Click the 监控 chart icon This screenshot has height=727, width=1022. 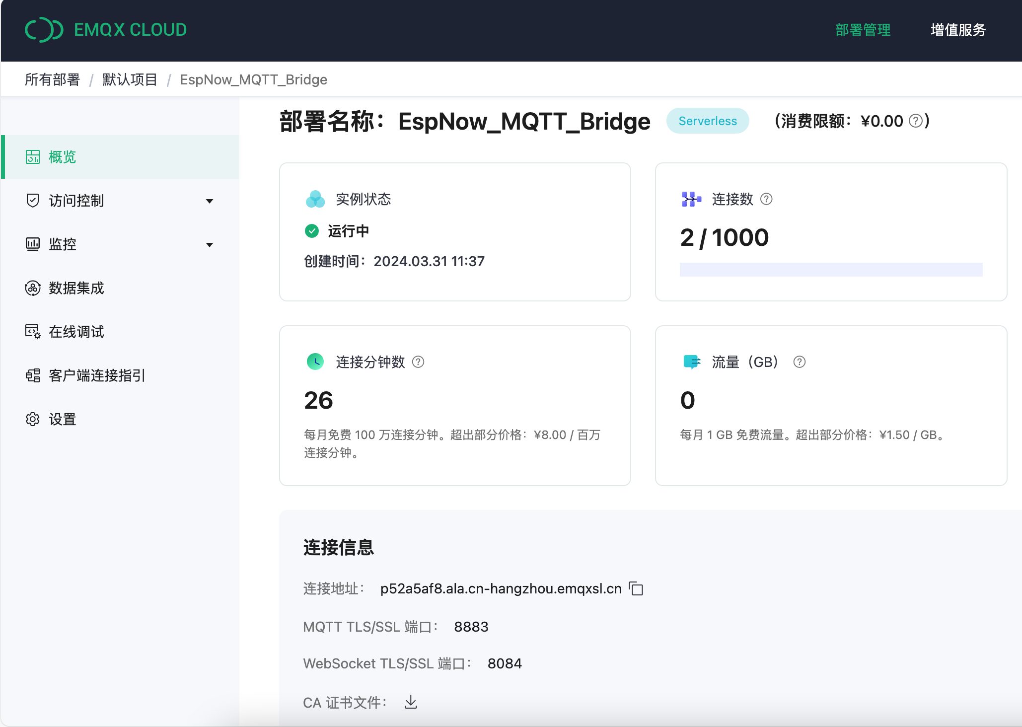click(33, 244)
